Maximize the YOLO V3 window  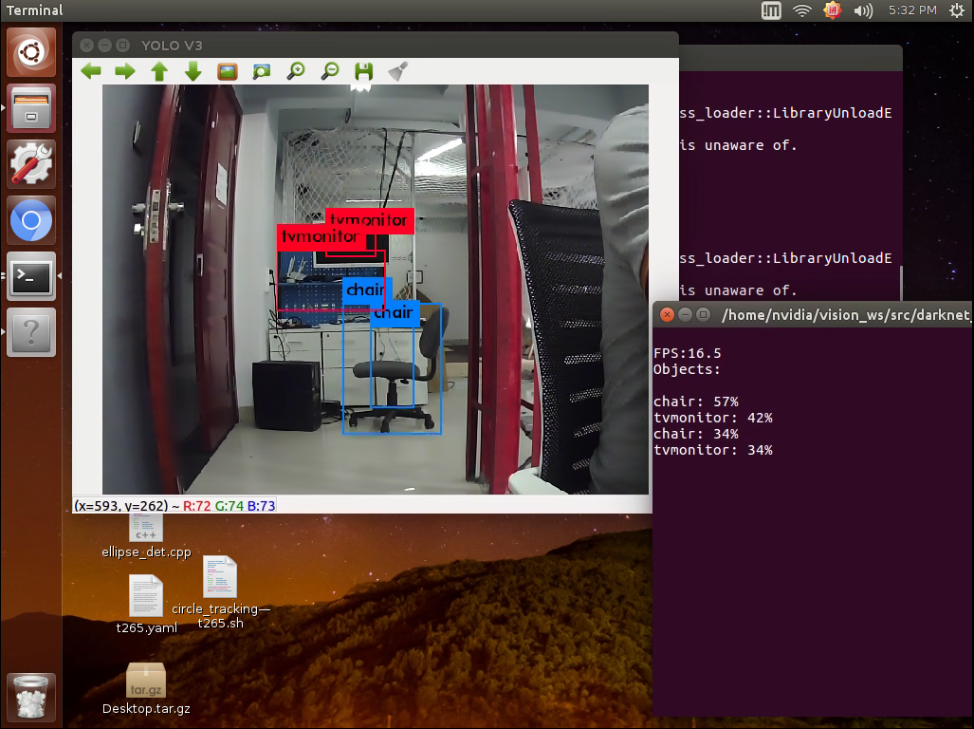tap(123, 46)
